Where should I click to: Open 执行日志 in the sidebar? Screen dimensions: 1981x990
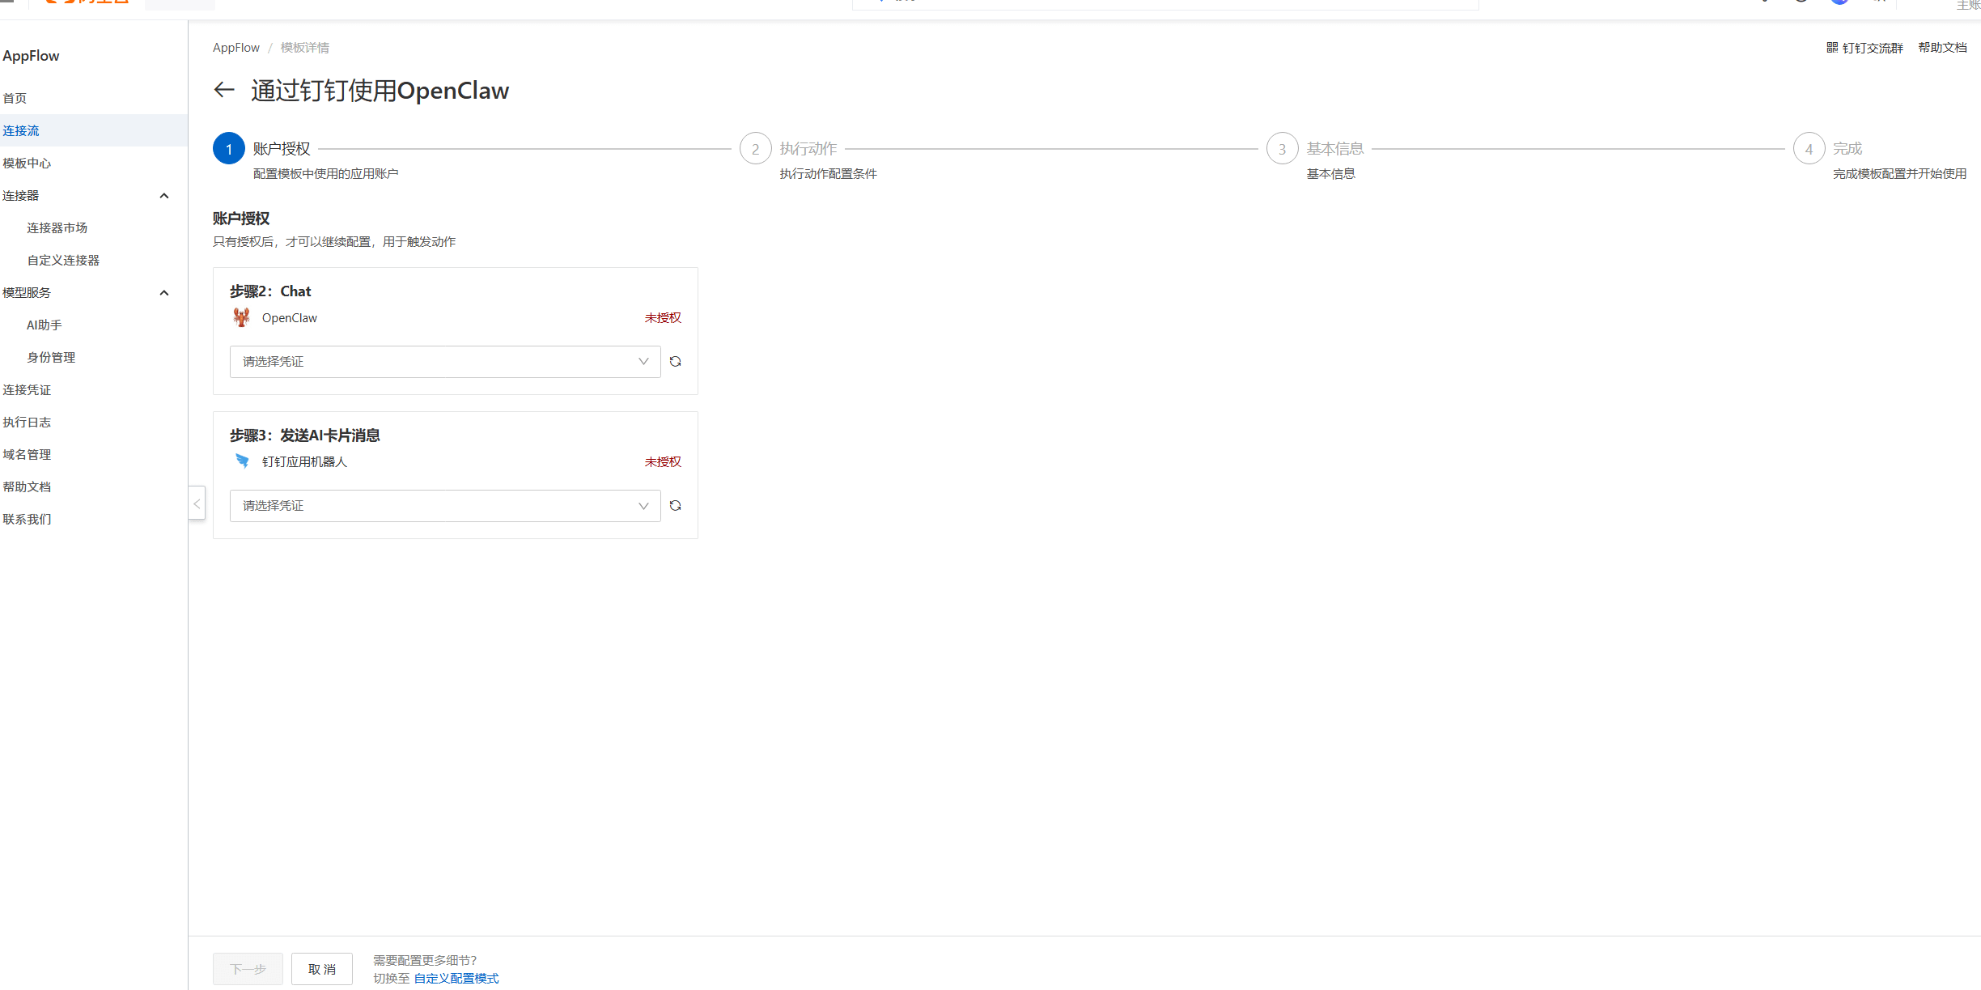point(27,423)
